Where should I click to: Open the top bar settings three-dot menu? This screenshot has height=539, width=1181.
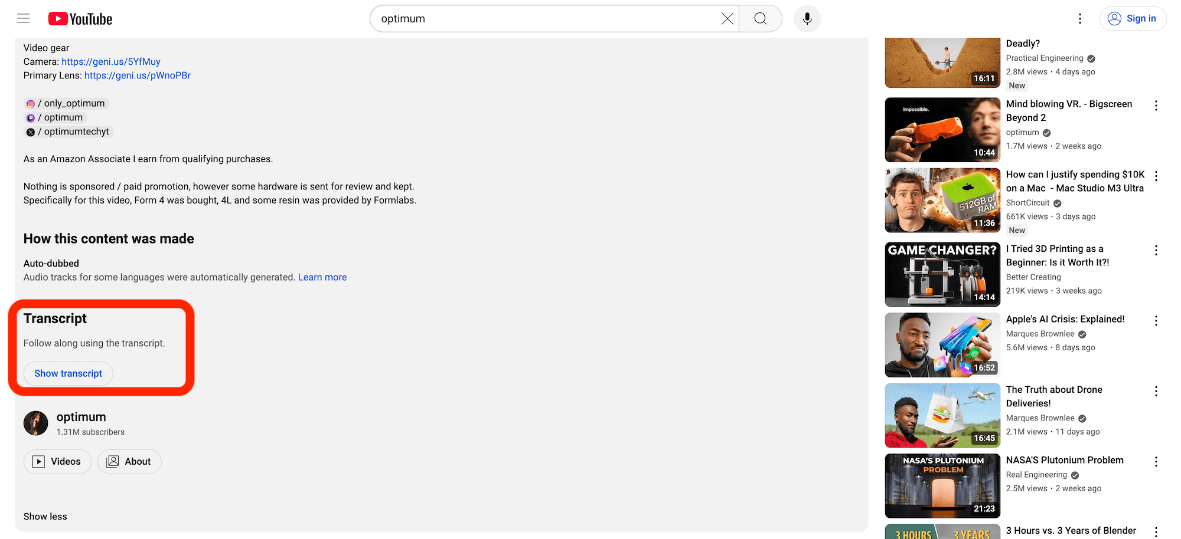1080,19
